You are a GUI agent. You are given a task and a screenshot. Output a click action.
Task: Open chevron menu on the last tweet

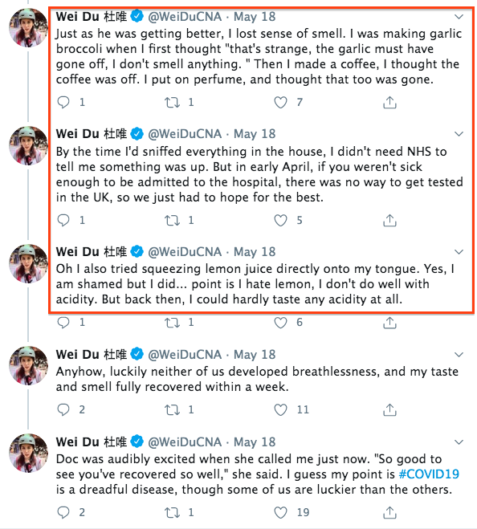click(x=459, y=442)
